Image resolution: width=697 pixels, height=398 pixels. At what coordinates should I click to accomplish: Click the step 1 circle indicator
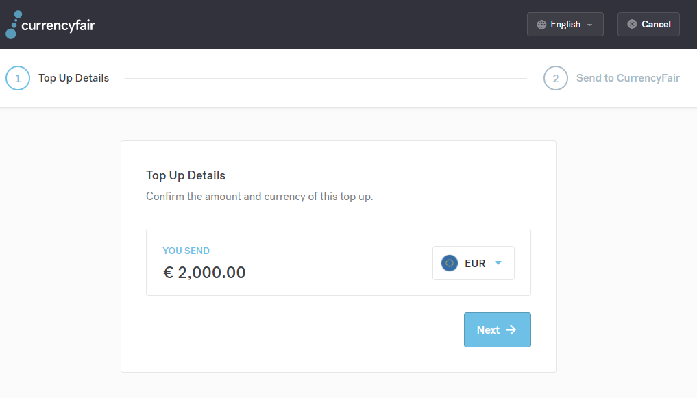pos(18,78)
